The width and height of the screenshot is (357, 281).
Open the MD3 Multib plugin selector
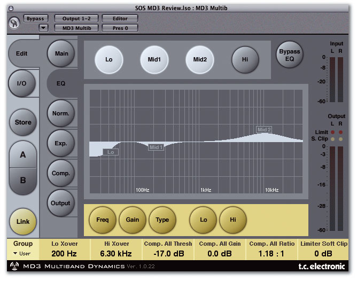tap(76, 28)
